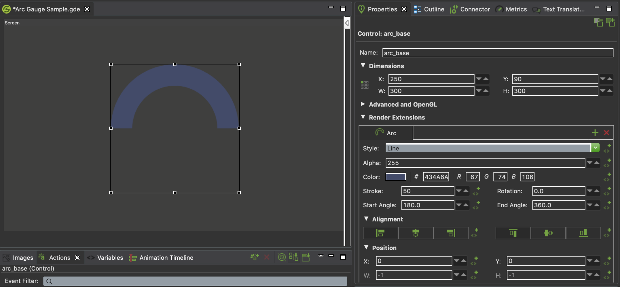Viewport: 620px width, 287px height.
Task: Collapse the canvas side panel arrow
Action: point(347,23)
